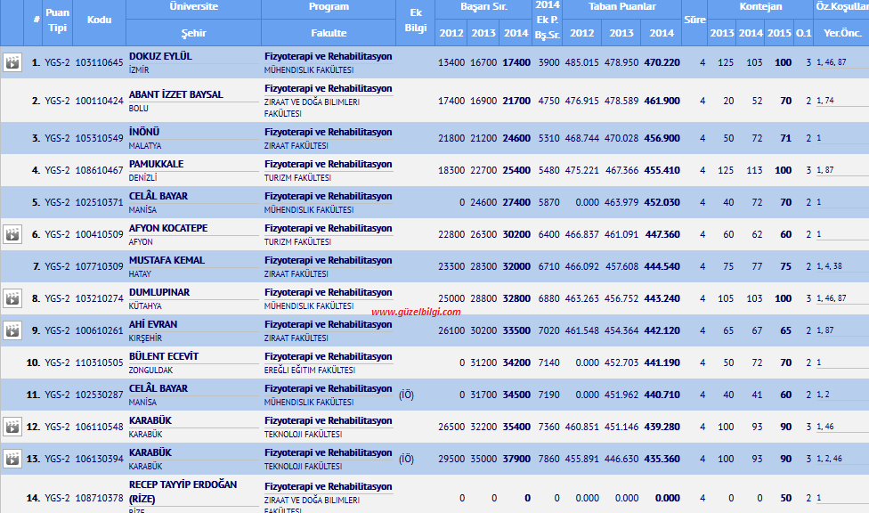This screenshot has height=513, width=869.
Task: Click program code 105310549
Action: click(x=100, y=139)
